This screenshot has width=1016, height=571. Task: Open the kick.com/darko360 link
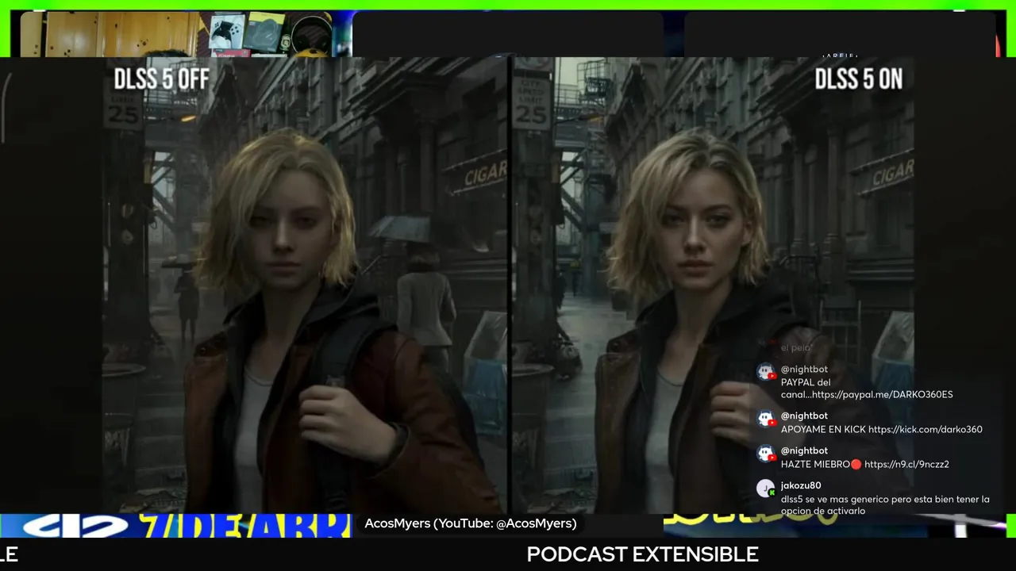tap(925, 429)
